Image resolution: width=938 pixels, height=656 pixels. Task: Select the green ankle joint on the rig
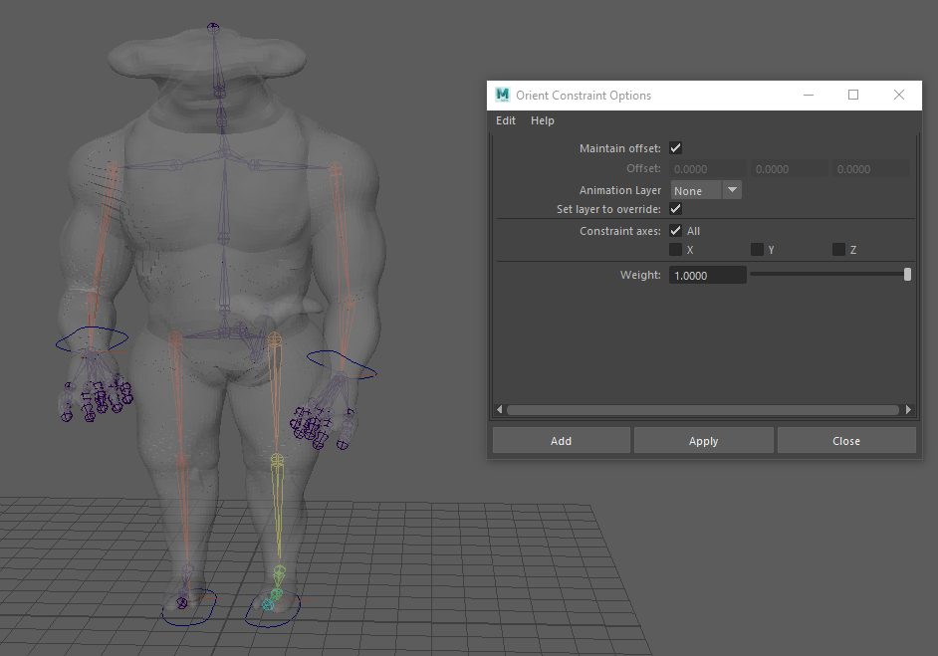point(280,572)
